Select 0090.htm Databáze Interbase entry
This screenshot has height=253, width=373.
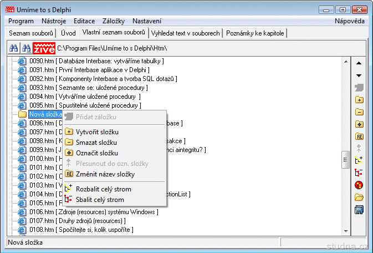[x=96, y=61]
